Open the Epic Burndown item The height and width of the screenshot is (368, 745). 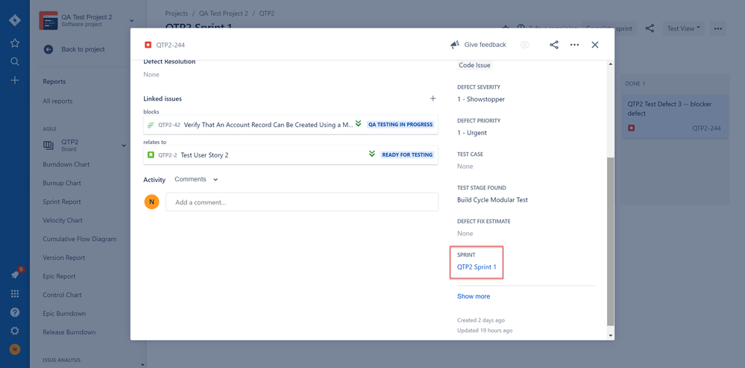64,314
